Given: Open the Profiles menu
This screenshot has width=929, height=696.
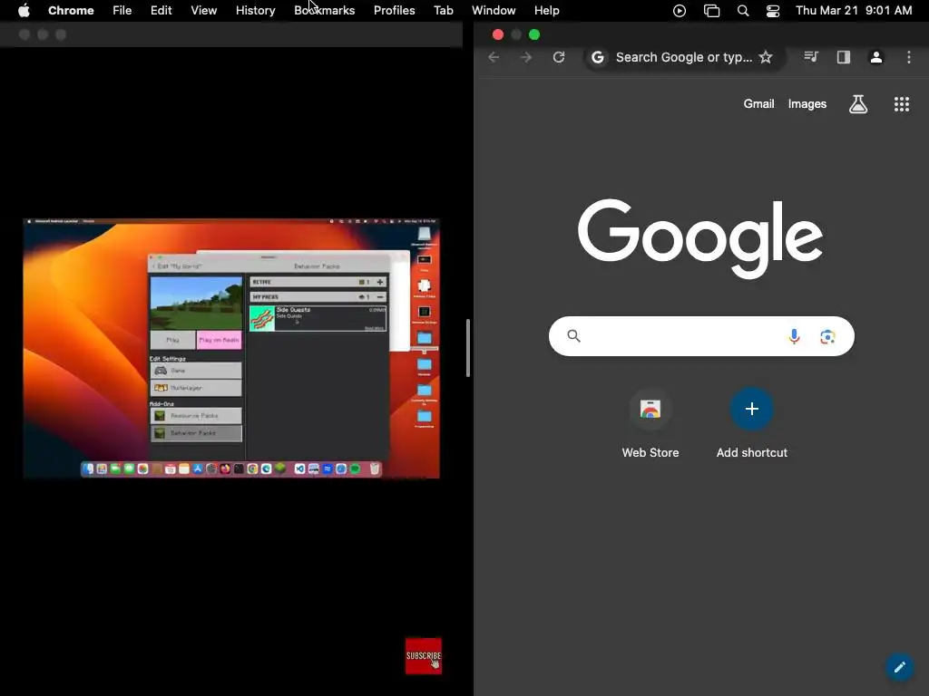Looking at the screenshot, I should pos(394,10).
